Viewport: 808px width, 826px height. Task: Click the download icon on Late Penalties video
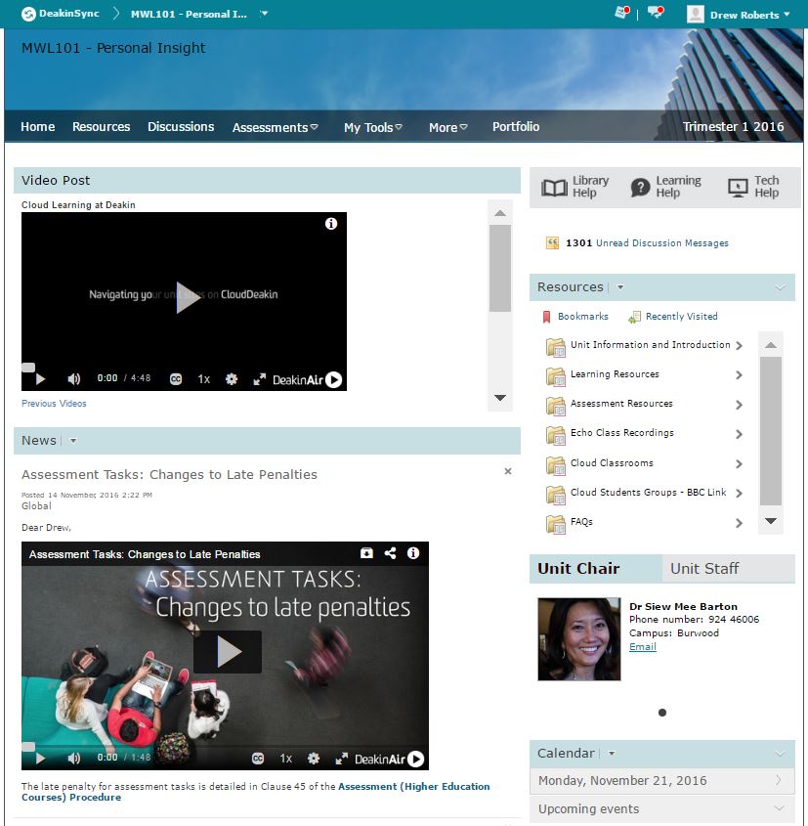(367, 553)
